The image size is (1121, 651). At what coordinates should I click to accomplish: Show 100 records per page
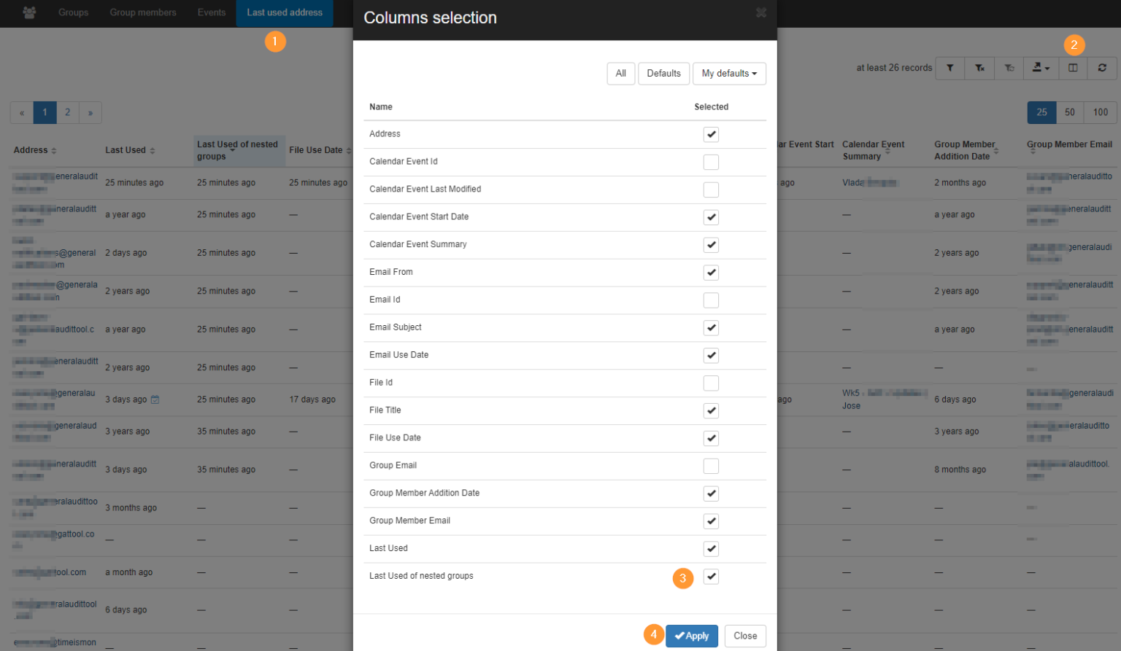coord(1101,112)
